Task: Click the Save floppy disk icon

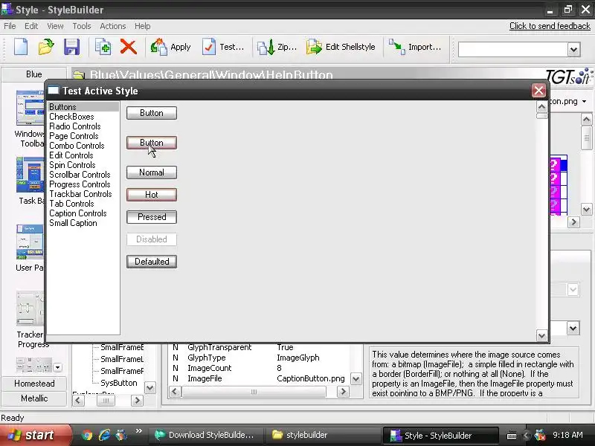Action: tap(71, 47)
